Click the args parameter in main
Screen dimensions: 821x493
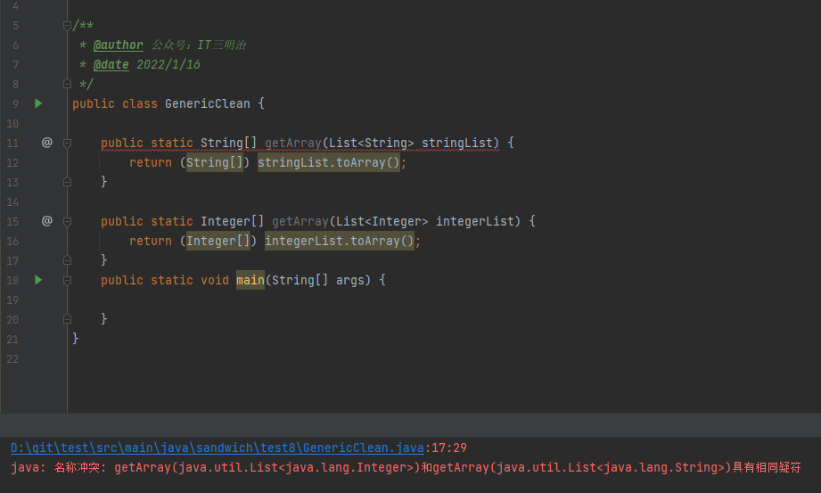[x=349, y=280]
